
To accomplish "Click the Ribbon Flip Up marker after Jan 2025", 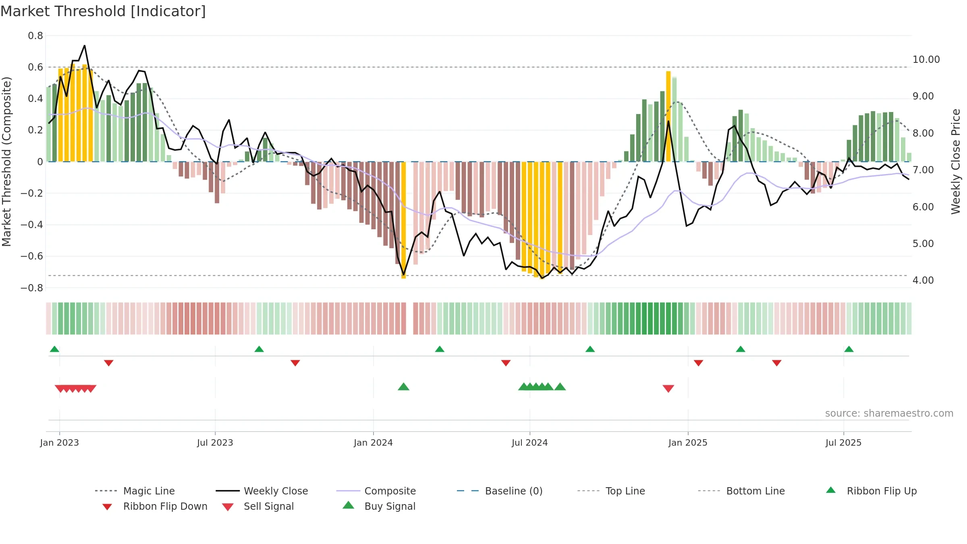I will (741, 349).
